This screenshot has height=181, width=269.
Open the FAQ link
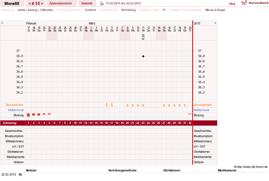point(232,4)
